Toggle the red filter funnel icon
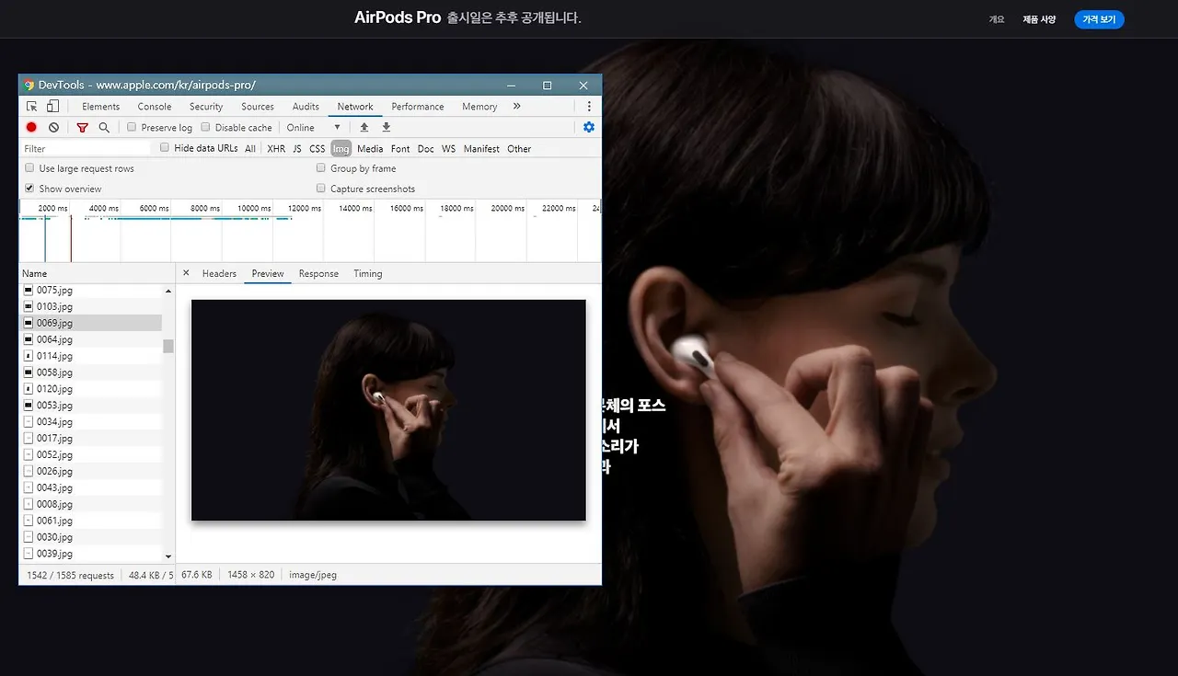 pyautogui.click(x=82, y=128)
